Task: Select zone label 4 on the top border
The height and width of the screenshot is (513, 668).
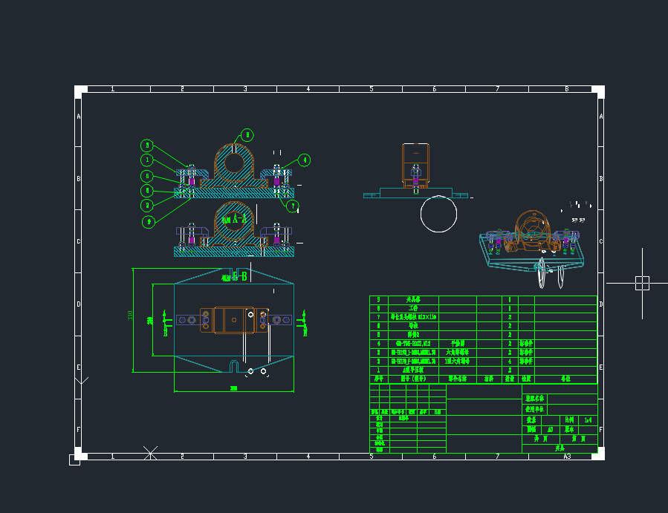Action: (x=308, y=89)
